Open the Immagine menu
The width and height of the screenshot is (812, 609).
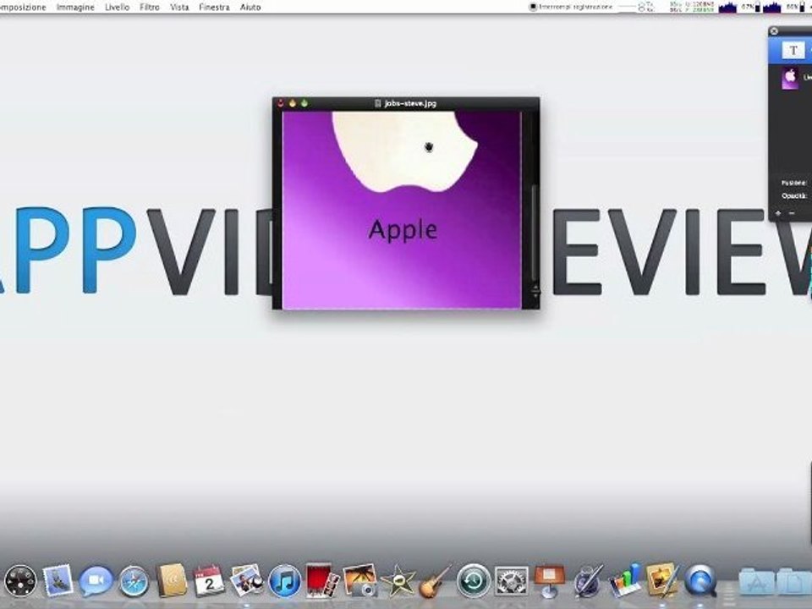coord(75,8)
